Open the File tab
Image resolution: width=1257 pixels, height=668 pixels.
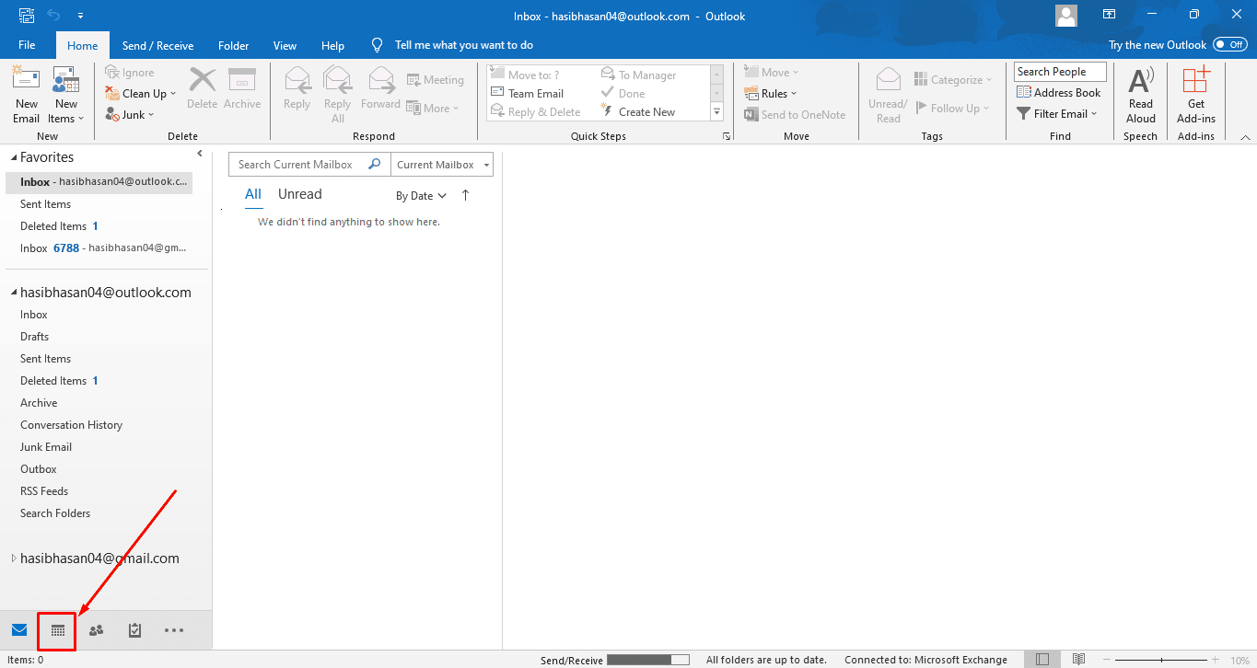point(27,45)
